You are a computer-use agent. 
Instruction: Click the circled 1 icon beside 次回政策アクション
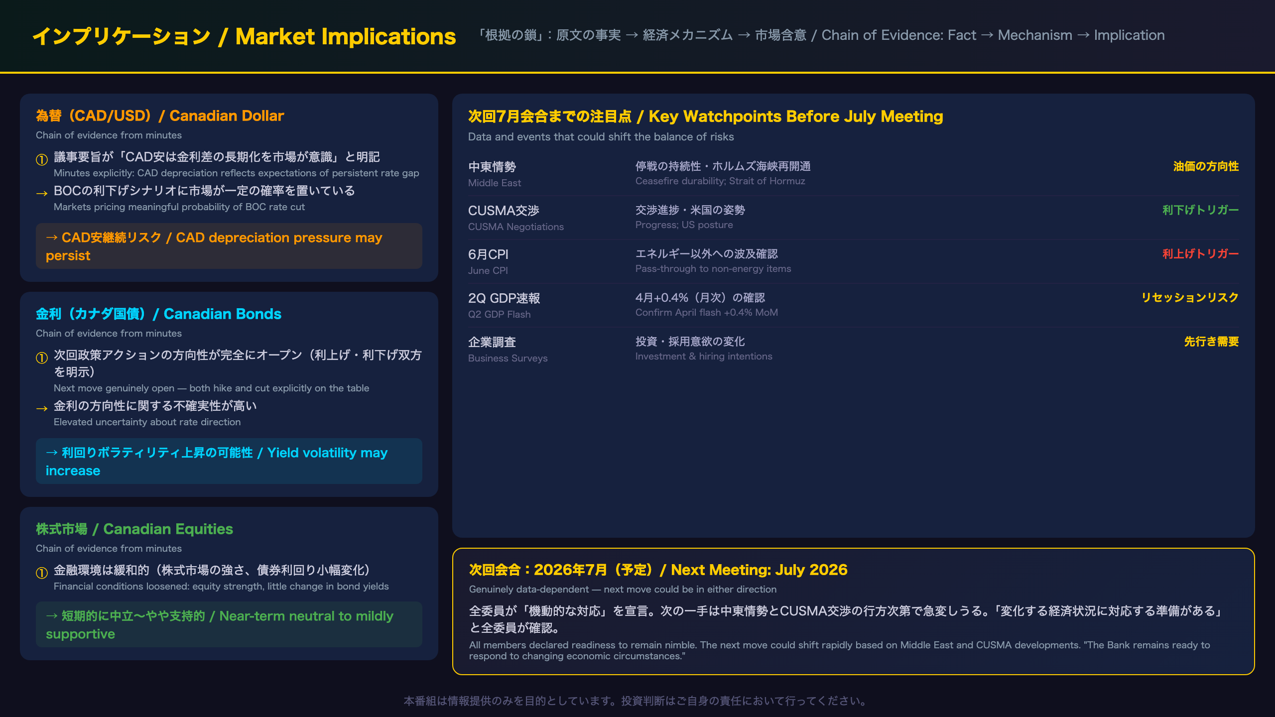pyautogui.click(x=42, y=358)
